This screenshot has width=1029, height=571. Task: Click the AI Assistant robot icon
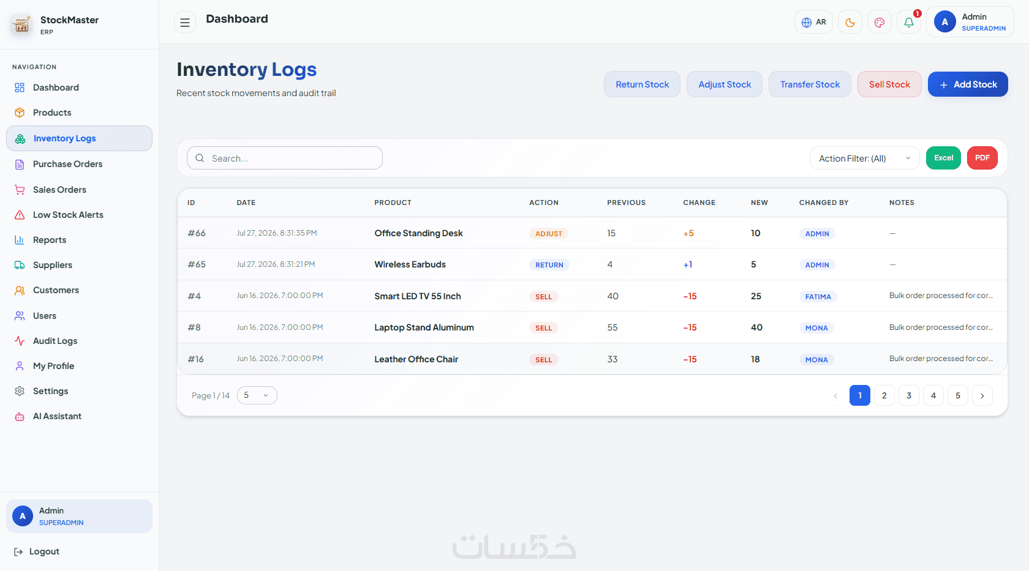tap(20, 416)
